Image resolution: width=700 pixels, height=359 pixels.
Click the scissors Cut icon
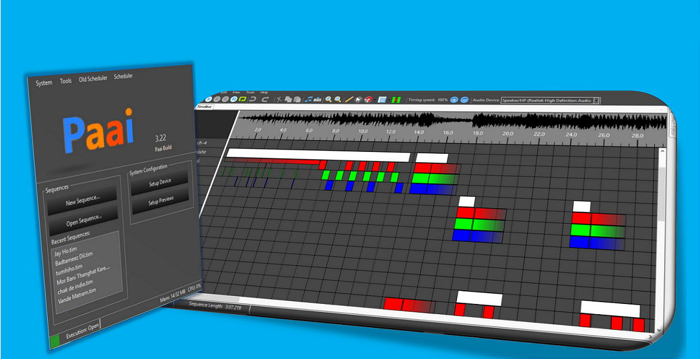pos(279,99)
